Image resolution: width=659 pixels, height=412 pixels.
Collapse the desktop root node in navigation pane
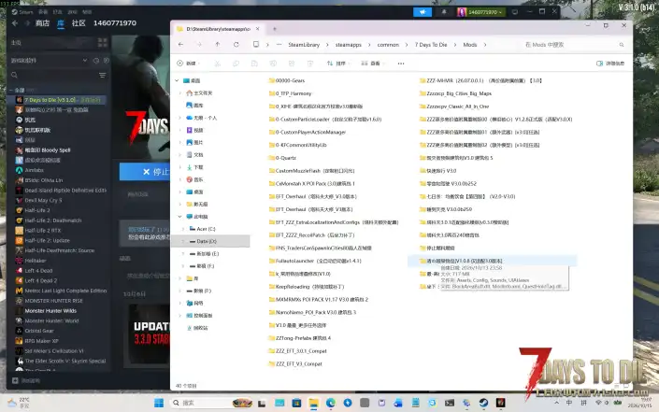pos(177,80)
